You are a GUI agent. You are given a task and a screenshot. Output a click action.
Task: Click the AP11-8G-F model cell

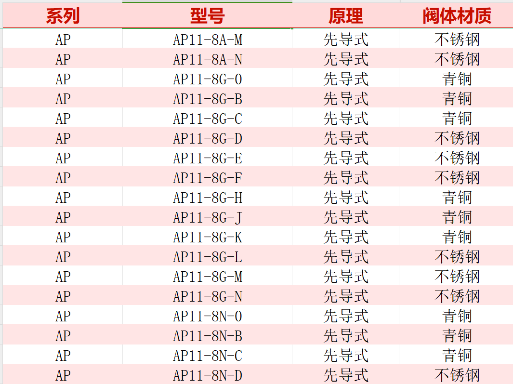(x=207, y=178)
